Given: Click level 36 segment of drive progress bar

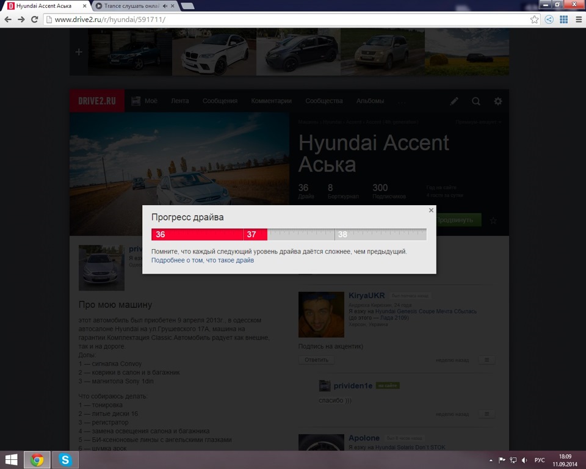Looking at the screenshot, I should pyautogui.click(x=197, y=234).
